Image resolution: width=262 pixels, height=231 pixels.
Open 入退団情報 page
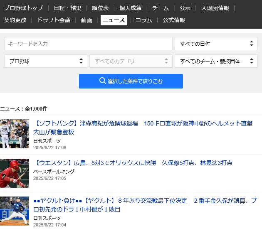pyautogui.click(x=215, y=8)
